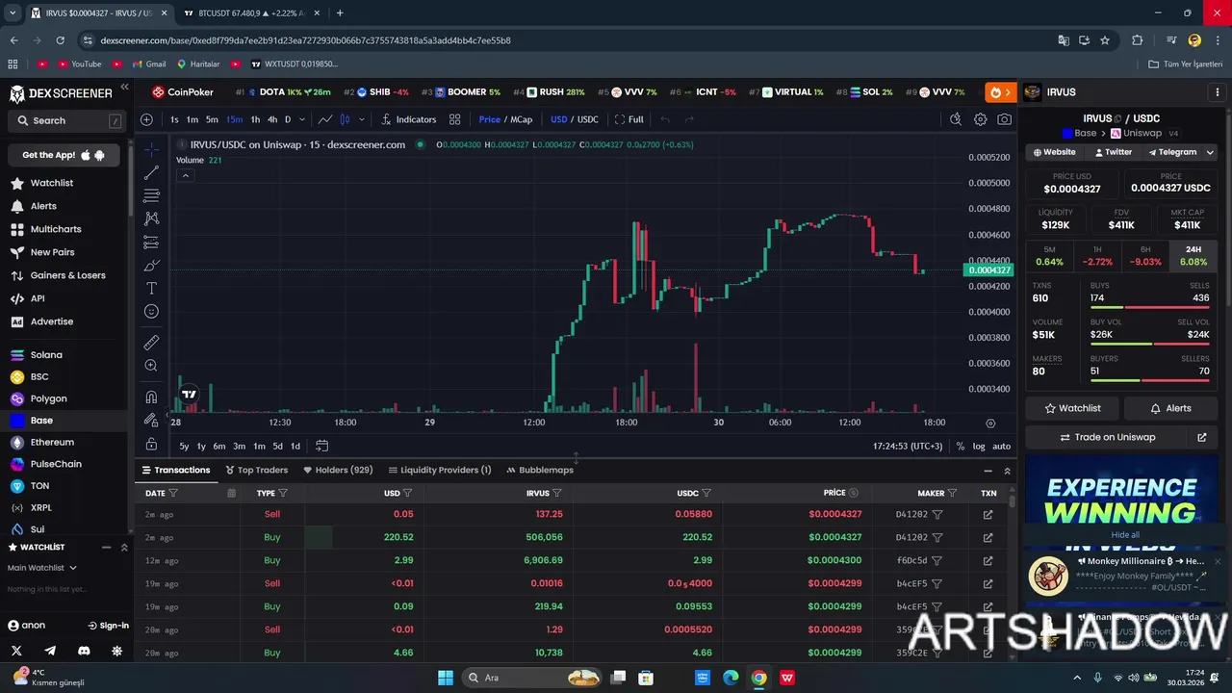Switch to Top Traders tab
This screenshot has width=1232, height=693.
point(257,470)
